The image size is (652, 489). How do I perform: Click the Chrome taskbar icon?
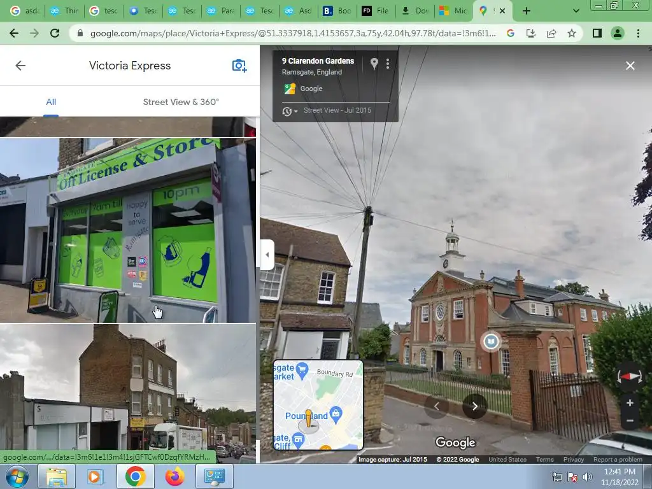point(135,476)
